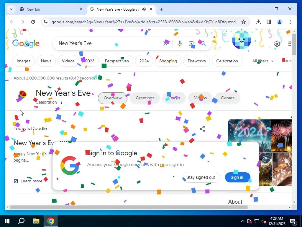302x227 pixels.
Task: Reload the page
Action: pyautogui.click(x=33, y=22)
